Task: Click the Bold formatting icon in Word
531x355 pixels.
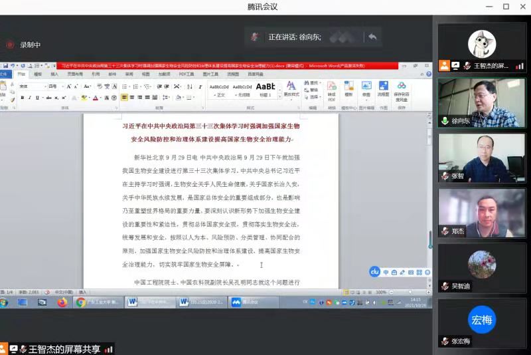Action: point(22,98)
